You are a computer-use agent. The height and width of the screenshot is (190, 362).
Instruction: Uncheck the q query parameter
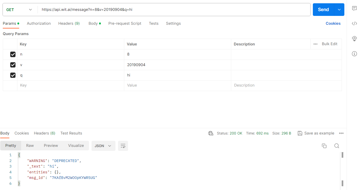pyautogui.click(x=13, y=75)
